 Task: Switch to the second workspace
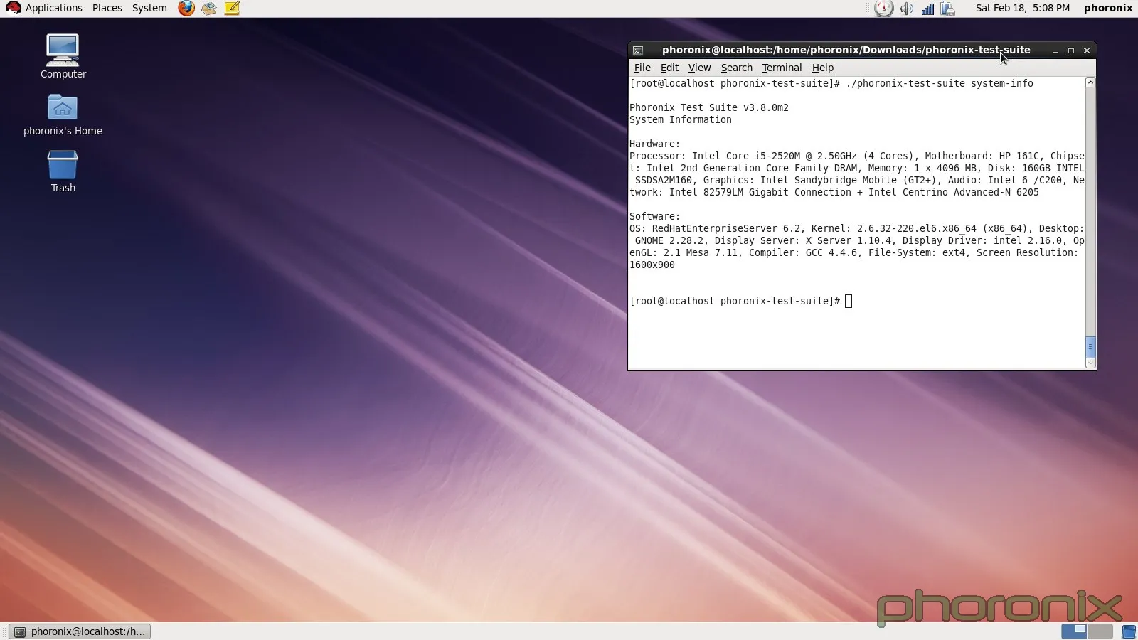[x=1100, y=631]
